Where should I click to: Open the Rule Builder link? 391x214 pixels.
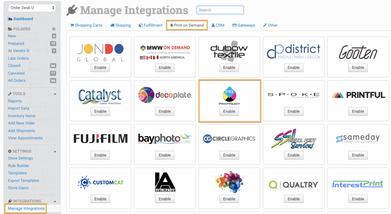click(19, 166)
